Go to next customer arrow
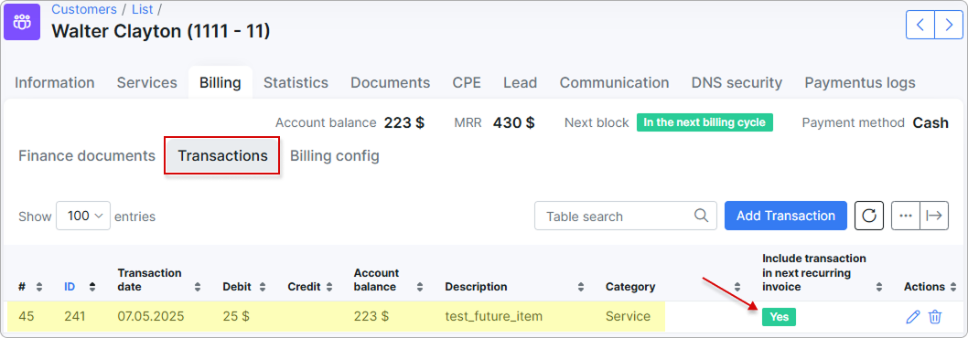Image resolution: width=968 pixels, height=338 pixels. click(949, 25)
